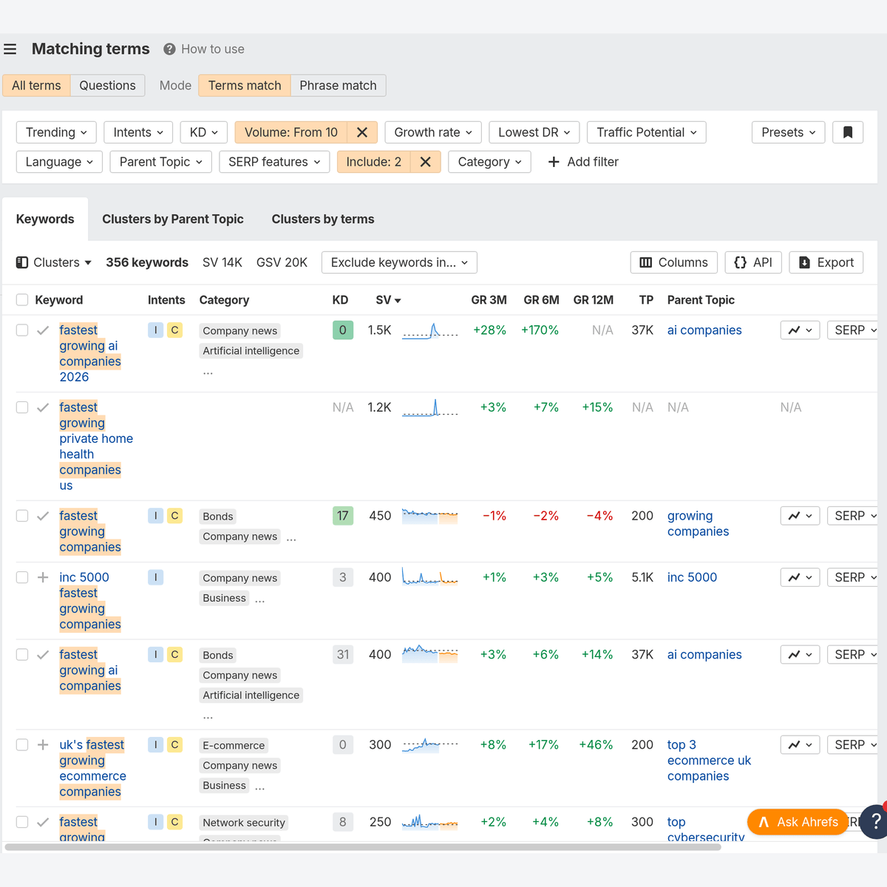
Task: Remove the Volume: From 10 filter
Action: coord(362,132)
